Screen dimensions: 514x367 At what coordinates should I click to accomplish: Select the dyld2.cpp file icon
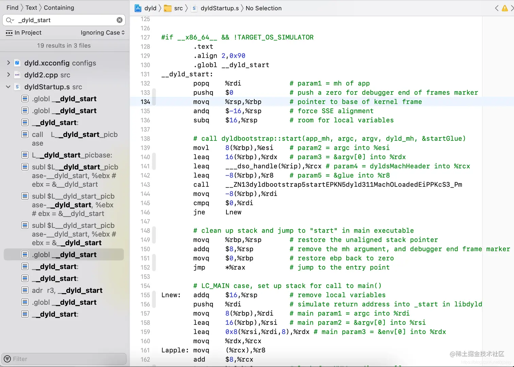coord(17,75)
